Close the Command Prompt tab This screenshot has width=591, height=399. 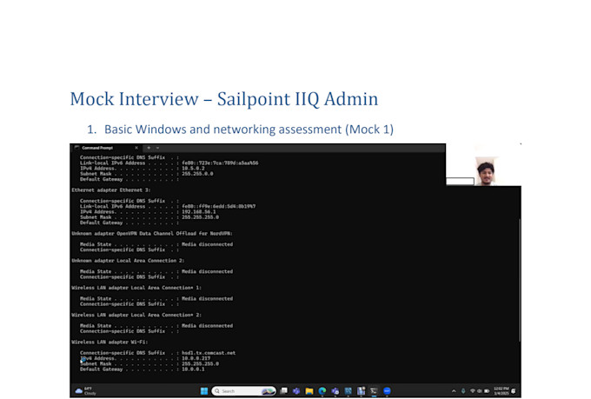136,148
